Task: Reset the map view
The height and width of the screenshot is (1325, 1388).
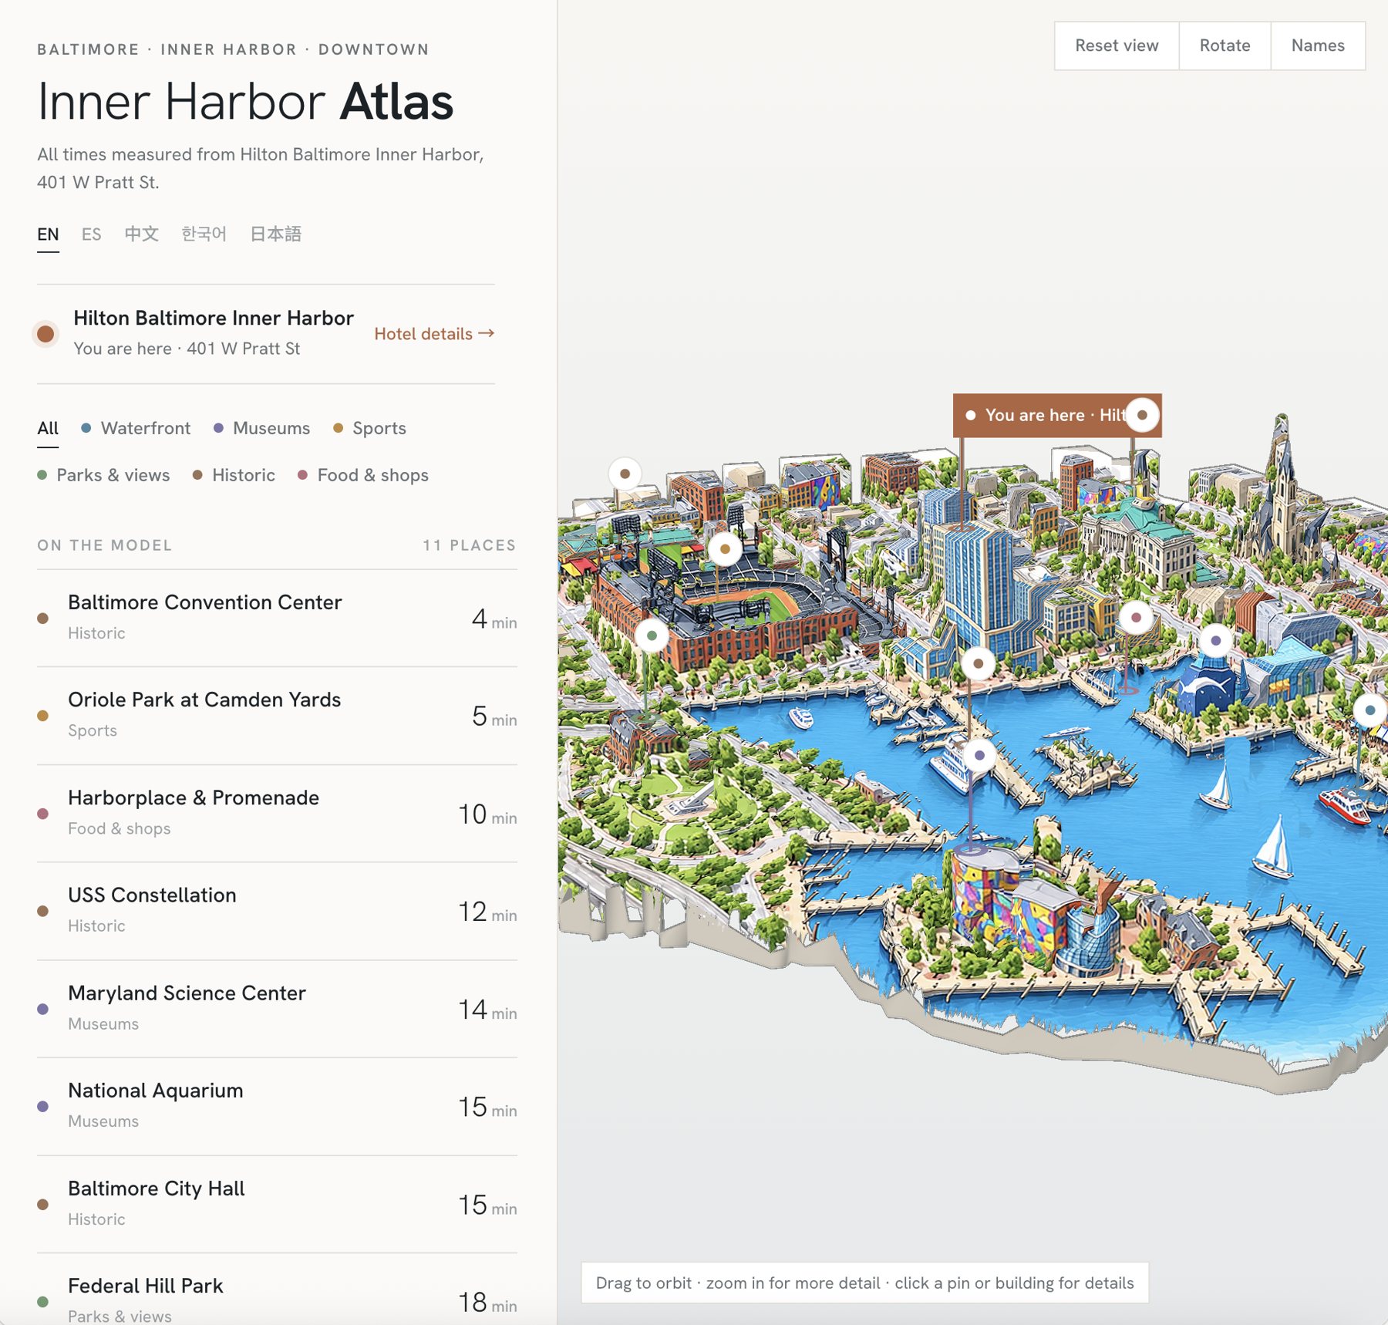Action: (1117, 46)
